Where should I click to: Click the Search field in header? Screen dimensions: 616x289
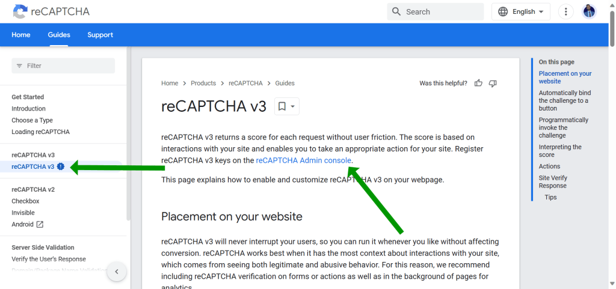point(442,11)
